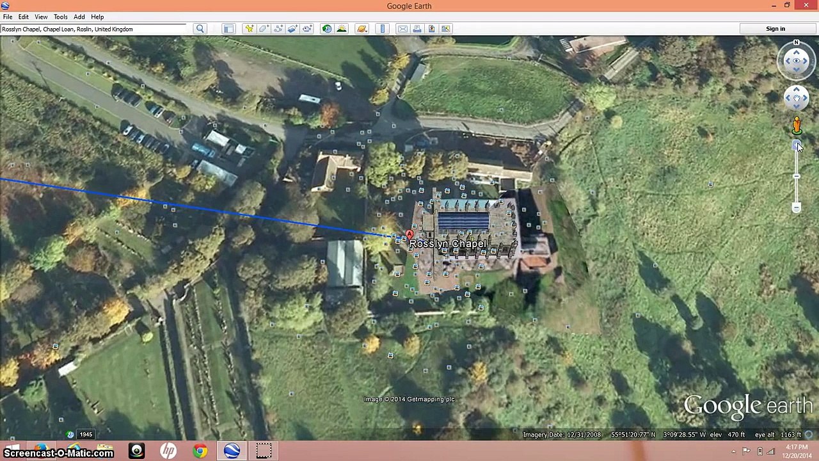Viewport: 819px width, 461px height.
Task: Click the search magnifier button
Action: pyautogui.click(x=200, y=29)
